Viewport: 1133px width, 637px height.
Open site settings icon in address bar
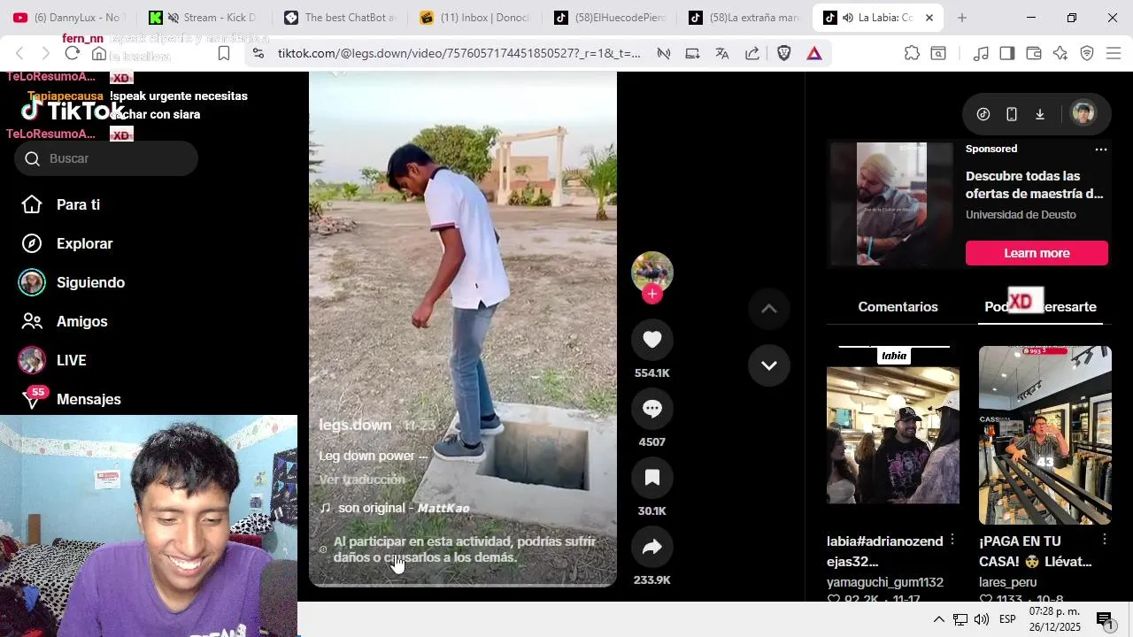pyautogui.click(x=258, y=54)
